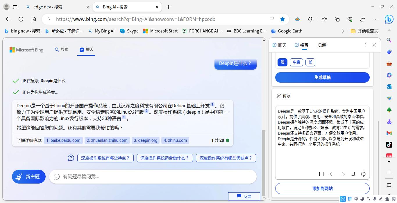
Task: Go back to the previous page
Action: [8, 19]
